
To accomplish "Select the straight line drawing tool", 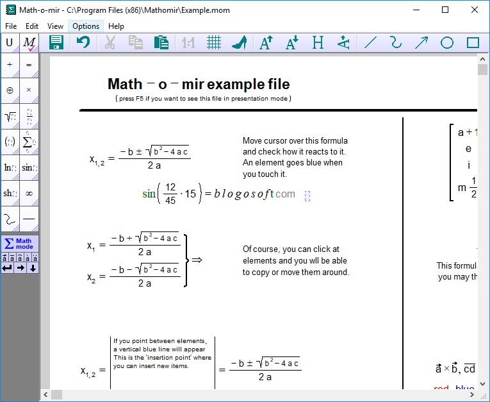I will 370,42.
